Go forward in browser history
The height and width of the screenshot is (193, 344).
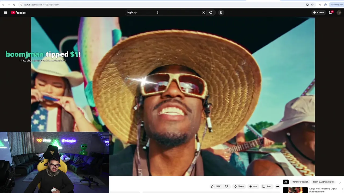click(x=9, y=5)
